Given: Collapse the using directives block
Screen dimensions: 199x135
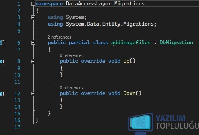Looking at the screenshot, I should (x=33, y=17).
